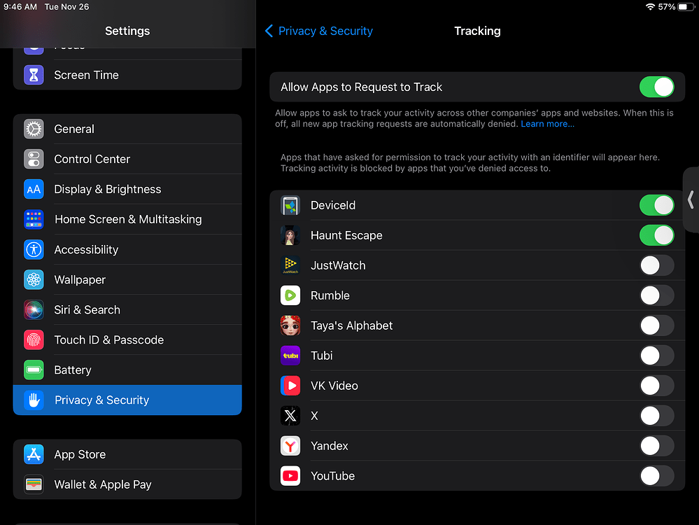This screenshot has height=525, width=699.
Task: Select the Accessibility icon in the sidebar
Action: pyautogui.click(x=34, y=249)
